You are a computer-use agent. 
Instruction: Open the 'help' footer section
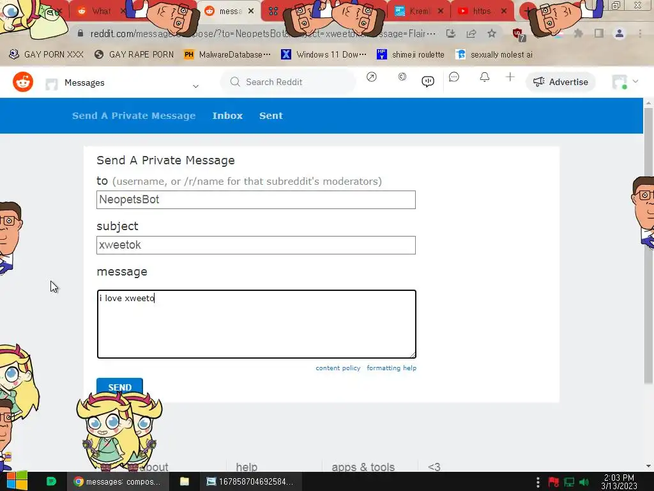tap(247, 466)
